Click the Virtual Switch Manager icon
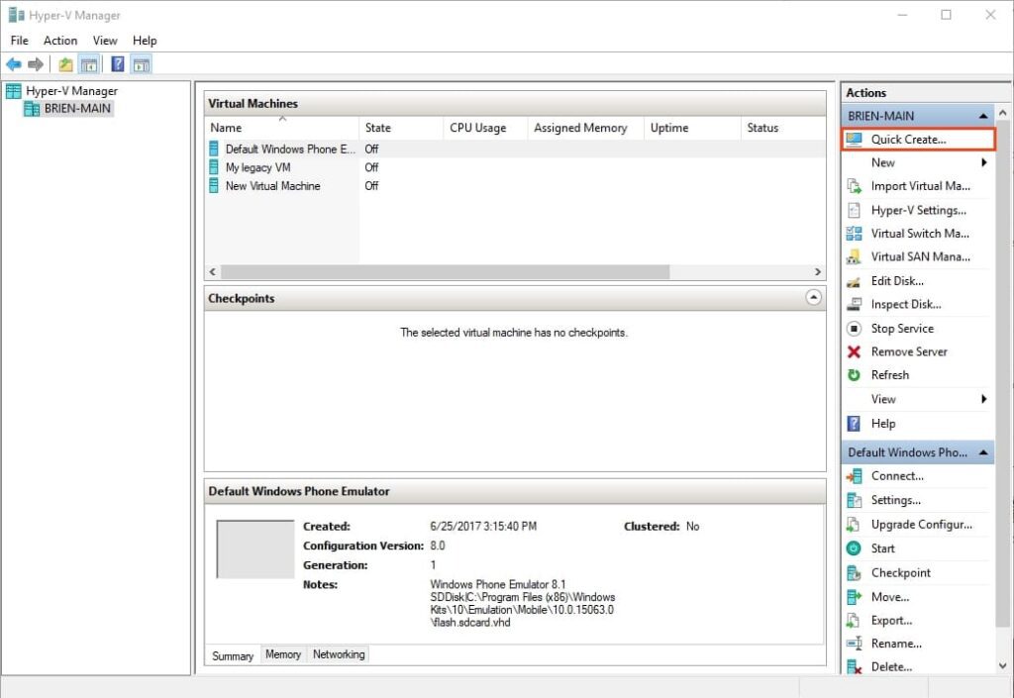The image size is (1014, 698). 854,234
